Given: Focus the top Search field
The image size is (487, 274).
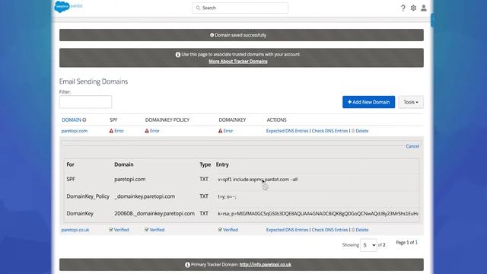Looking at the screenshot, I should point(240,8).
